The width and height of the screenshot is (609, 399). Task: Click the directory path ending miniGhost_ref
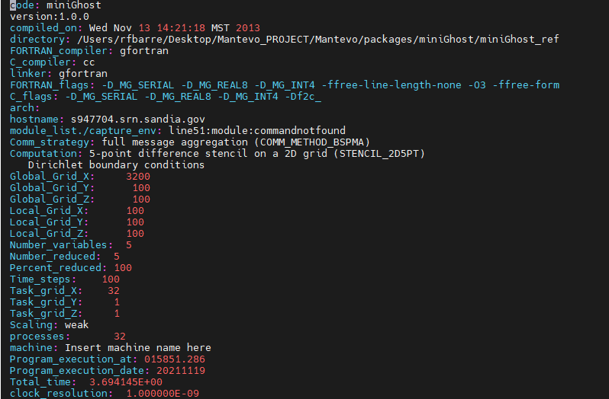pos(318,39)
